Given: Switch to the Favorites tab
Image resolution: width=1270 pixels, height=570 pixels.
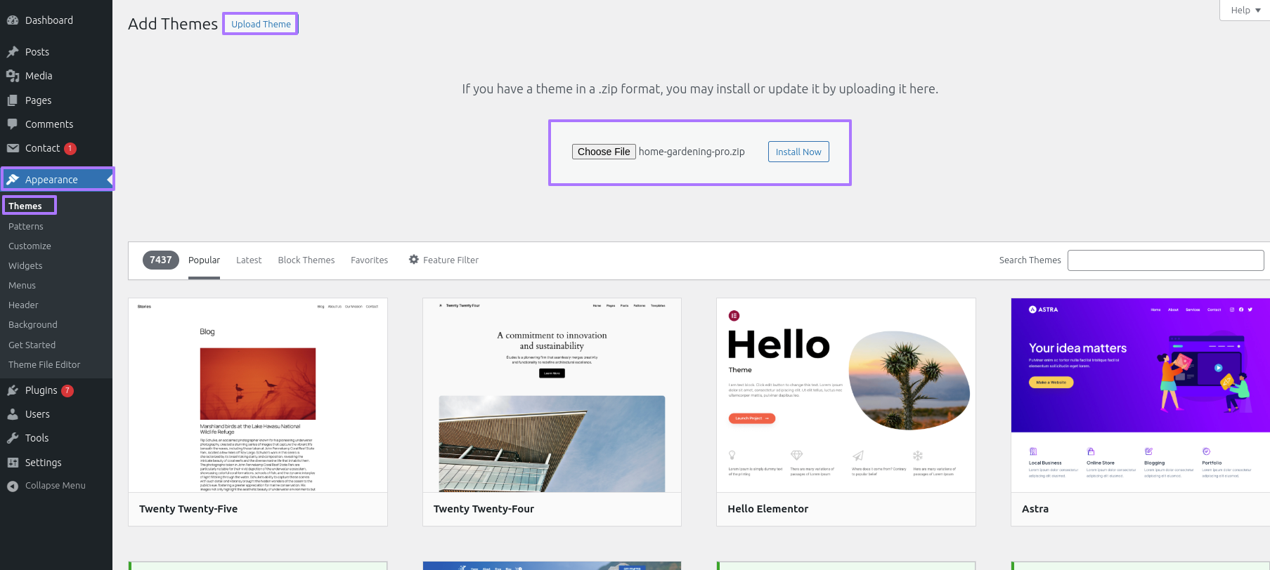Looking at the screenshot, I should tap(369, 260).
